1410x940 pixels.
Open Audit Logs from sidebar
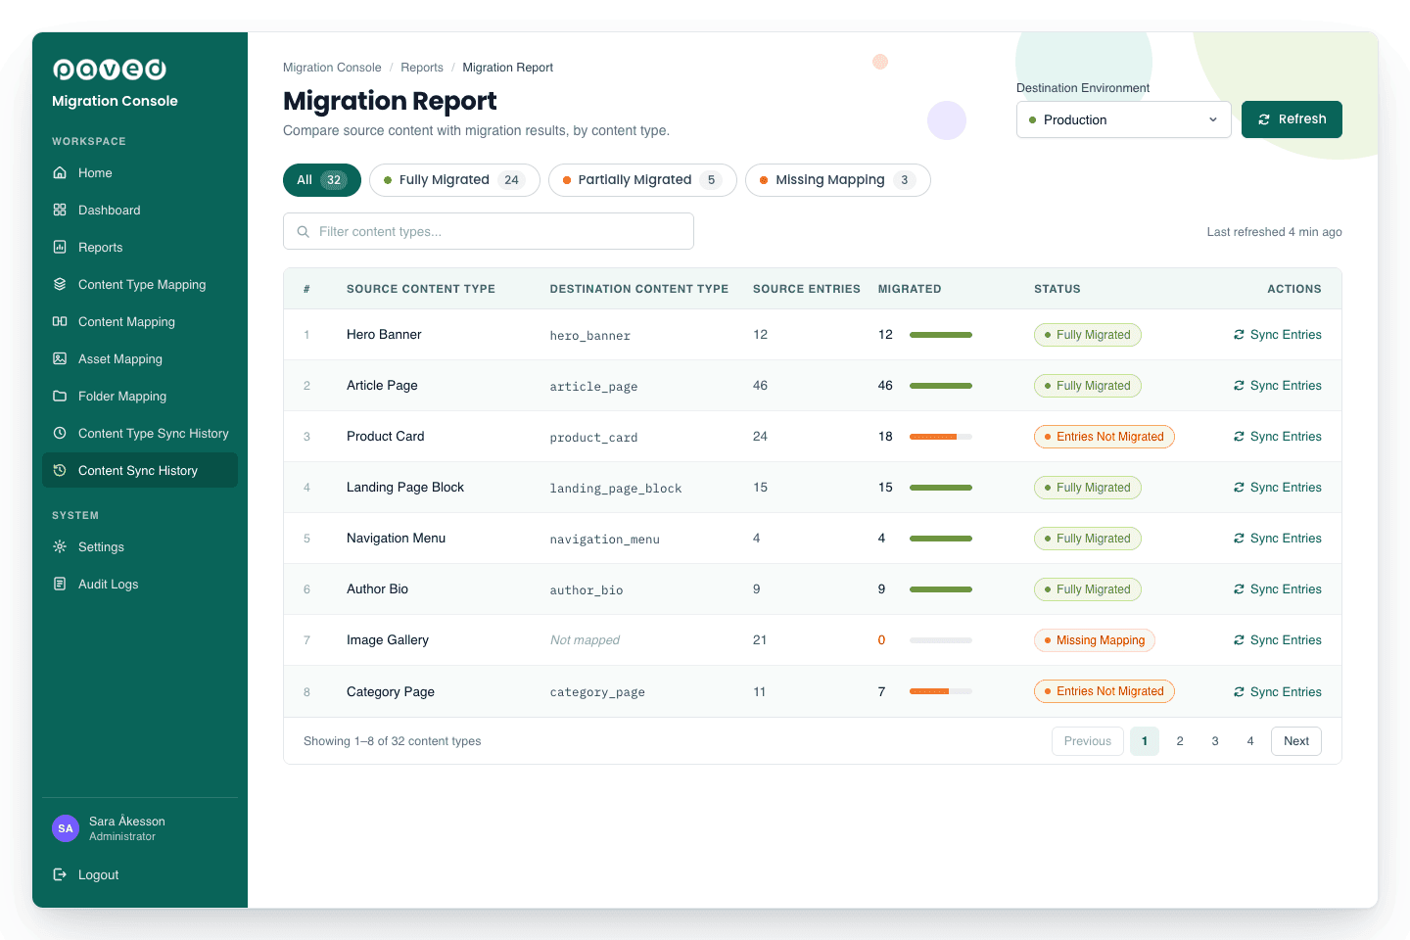(140, 585)
